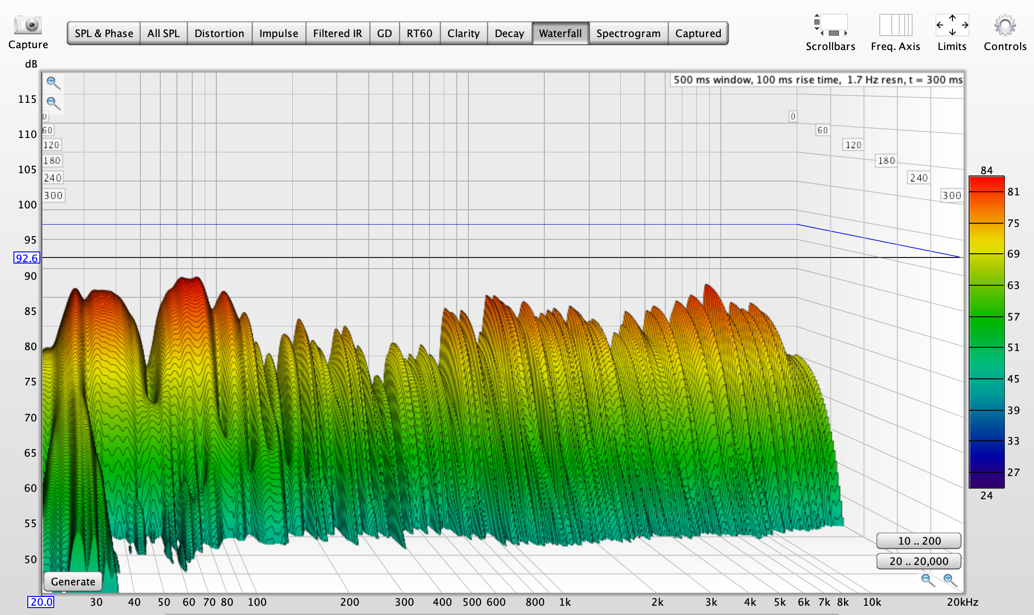1034x615 pixels.
Task: Click the red top of color scale
Action: (987, 183)
